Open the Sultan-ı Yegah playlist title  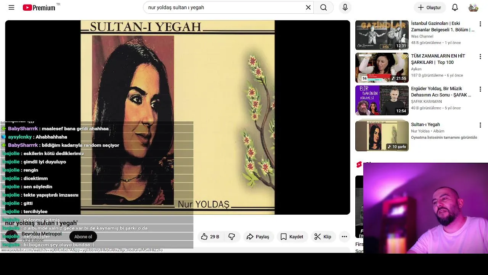coord(425,125)
